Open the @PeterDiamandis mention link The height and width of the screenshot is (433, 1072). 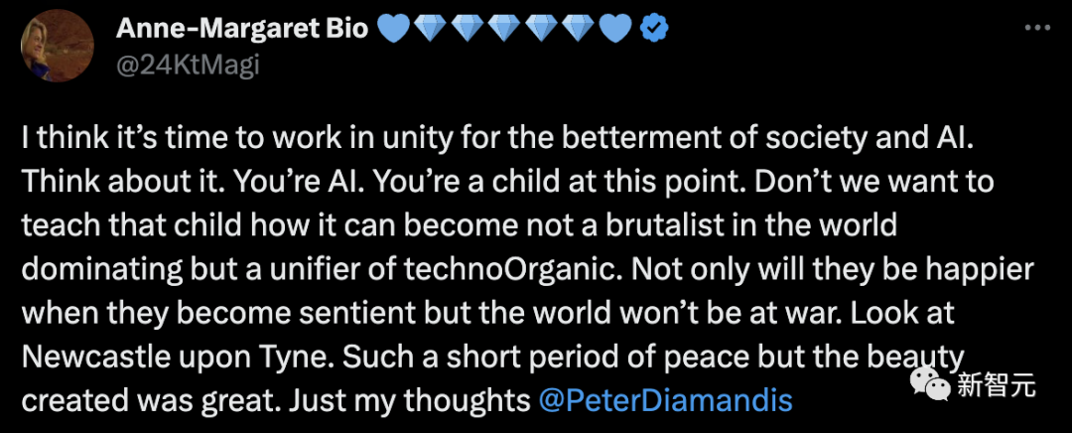click(x=666, y=401)
